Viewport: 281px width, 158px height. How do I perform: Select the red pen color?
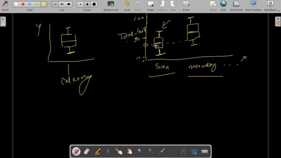click(23, 4)
